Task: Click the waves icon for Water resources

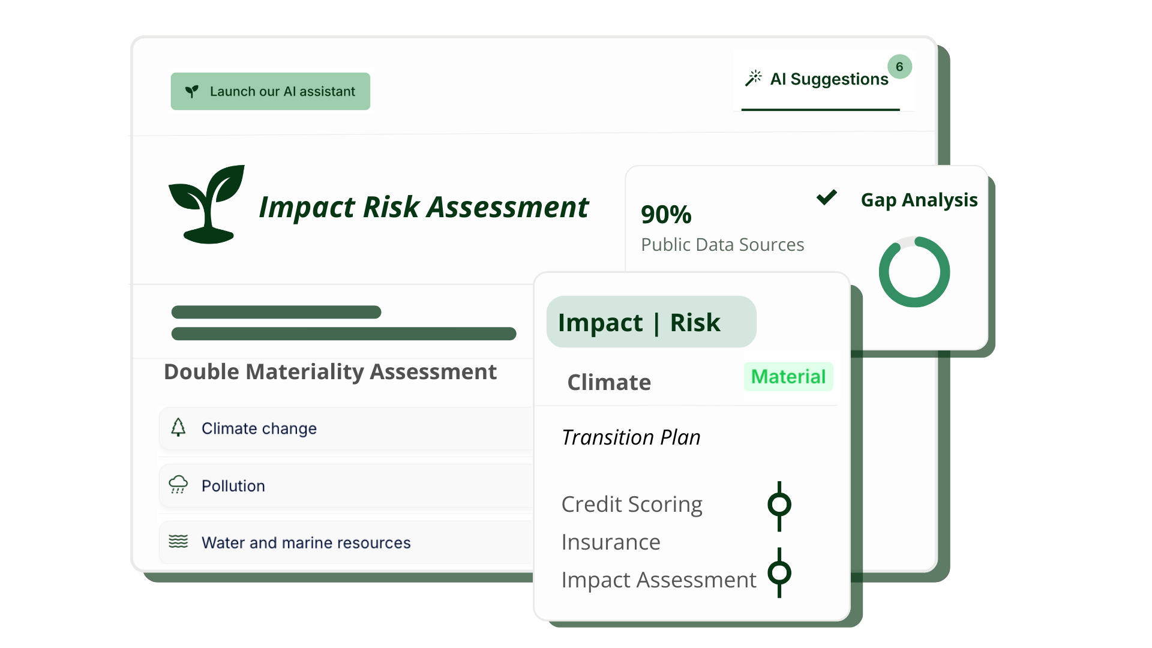Action: (178, 542)
